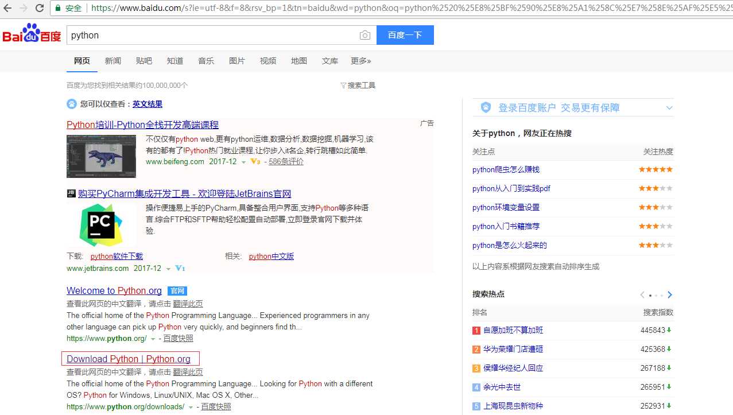Viewport: 733px width, 415px height.
Task: Open the python中文版 link
Action: [272, 256]
